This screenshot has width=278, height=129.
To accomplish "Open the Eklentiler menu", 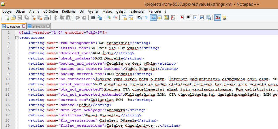I will click(138, 11).
